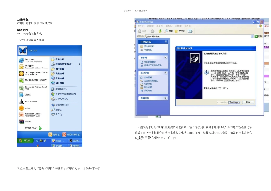Open the 业务代 taskbar item
This screenshot has width=271, height=191.
point(75,141)
